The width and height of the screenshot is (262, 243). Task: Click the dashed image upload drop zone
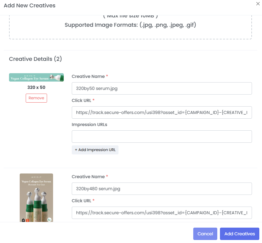click(x=130, y=32)
